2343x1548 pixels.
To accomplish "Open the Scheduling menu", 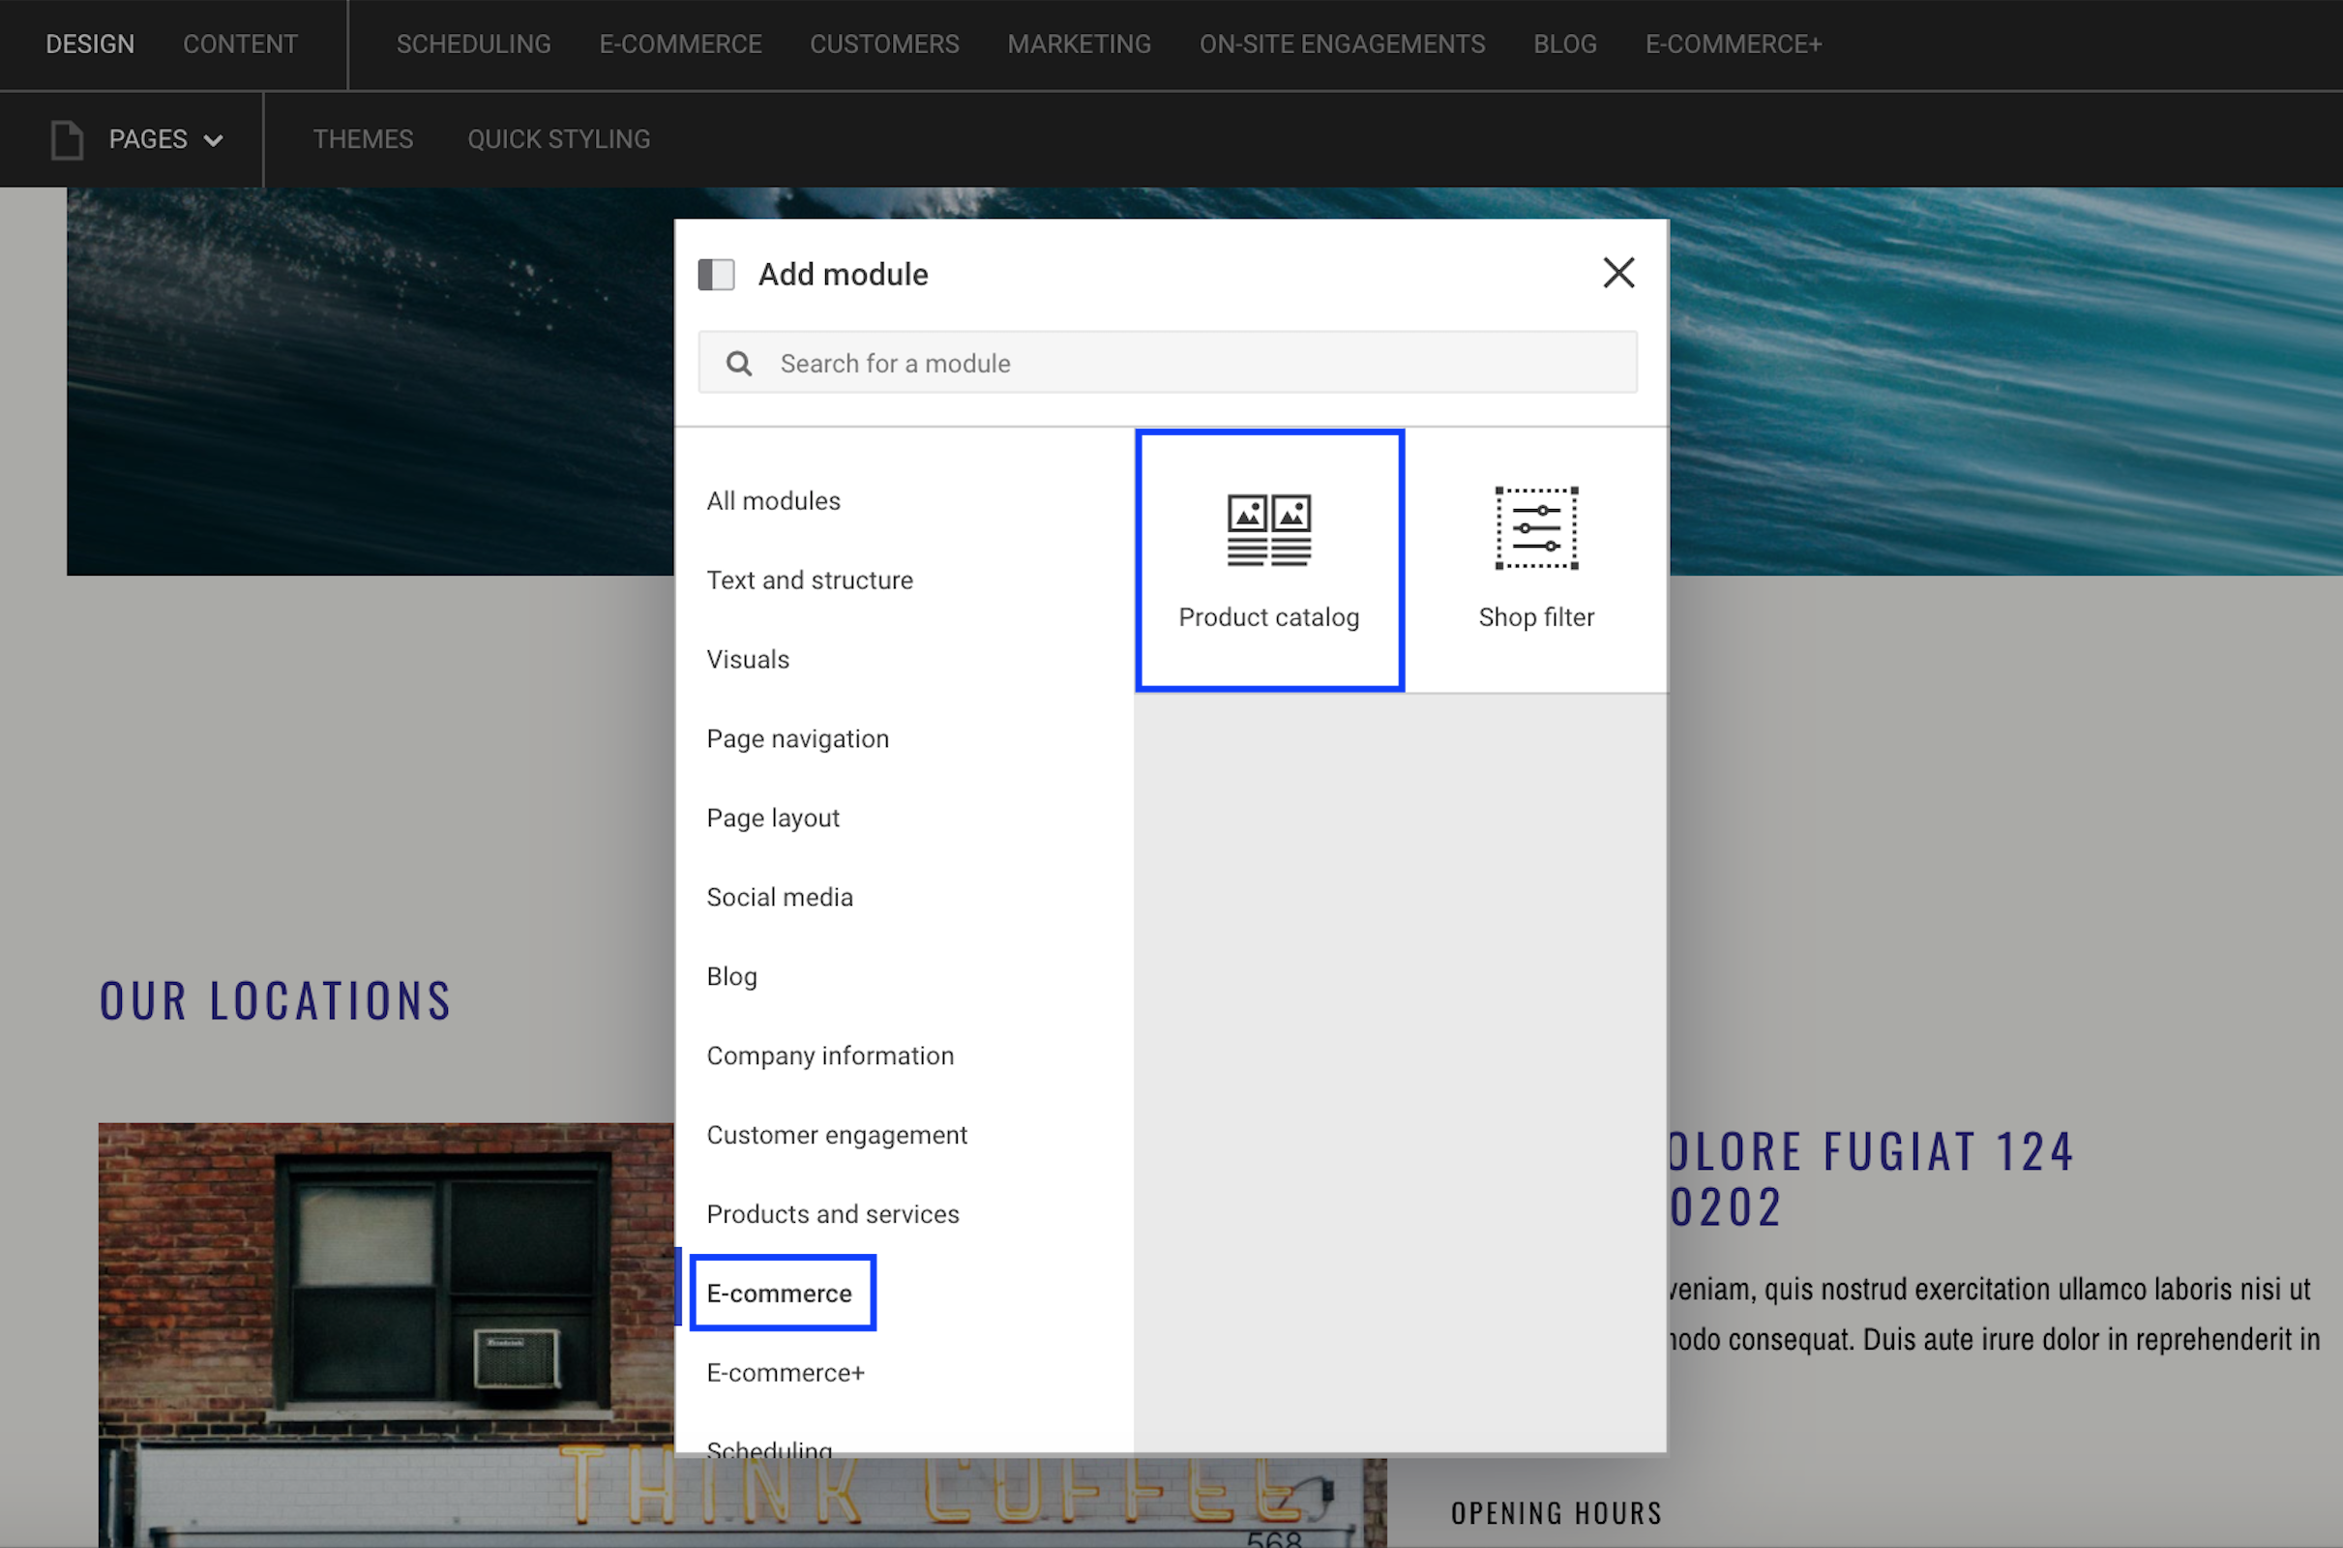I will [474, 45].
